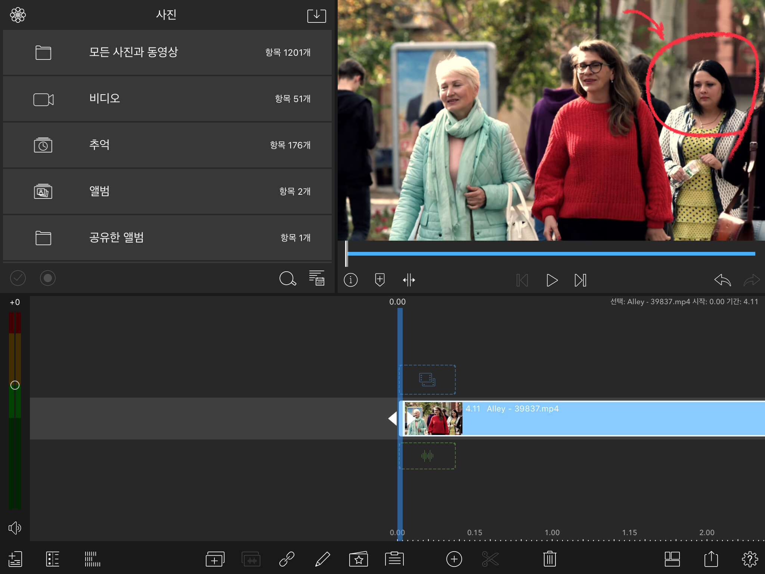
Task: Open the link clips chain tool
Action: pos(287,559)
